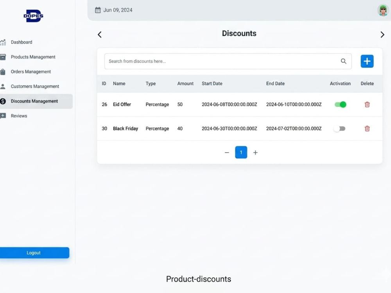Open Orders Management
This screenshot has height=293, width=391.
coord(30,72)
